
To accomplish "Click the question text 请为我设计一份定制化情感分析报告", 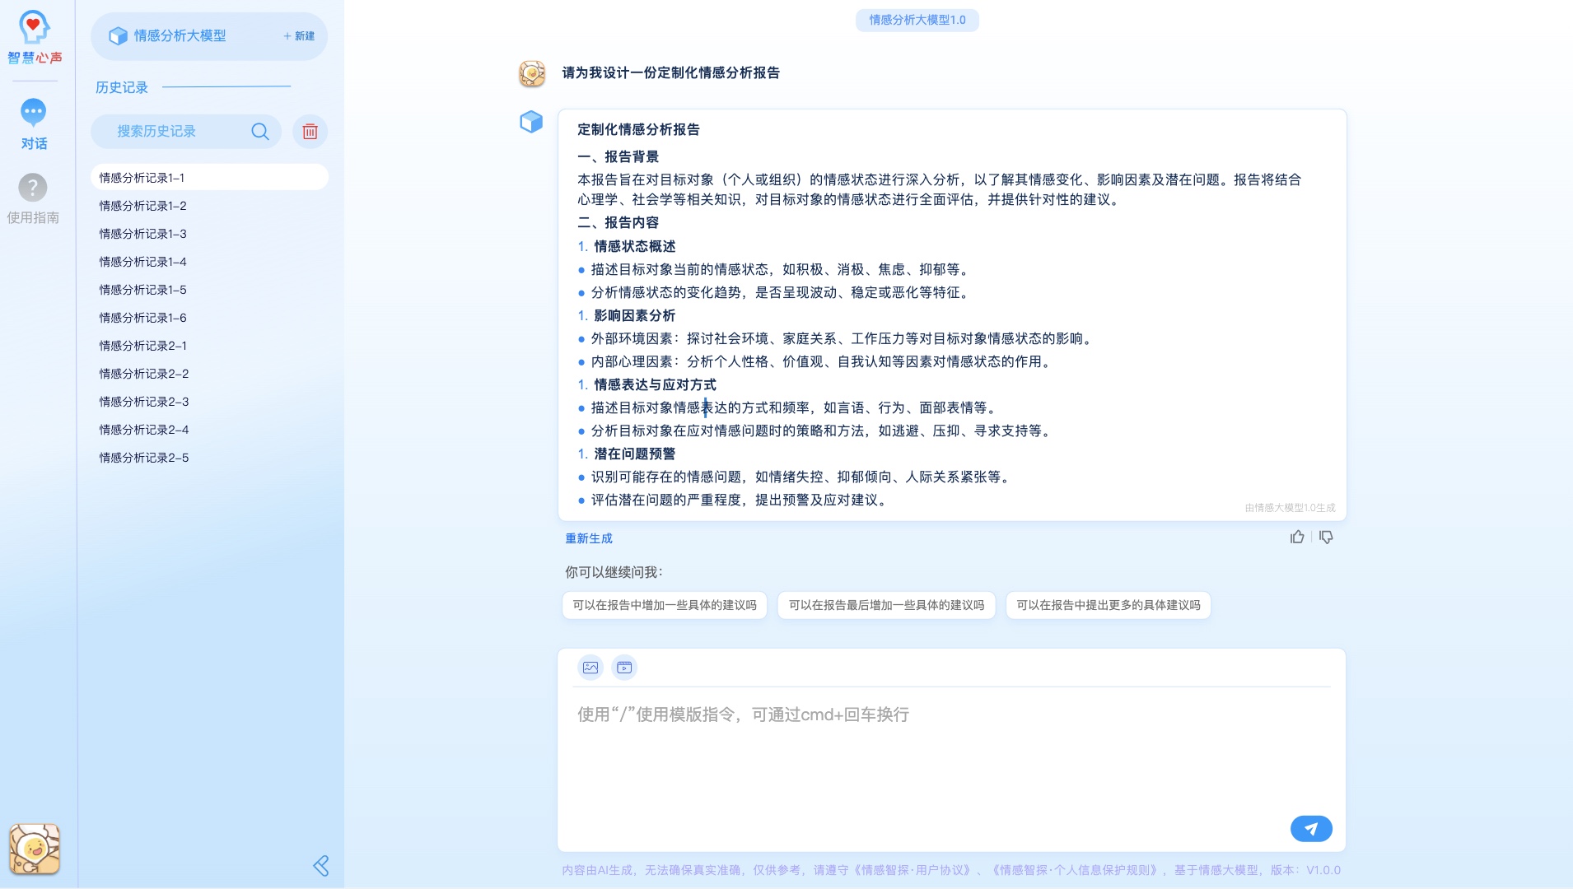I will pyautogui.click(x=671, y=73).
